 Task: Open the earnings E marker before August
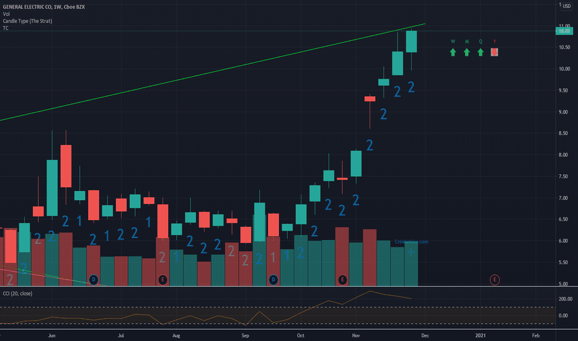162,280
